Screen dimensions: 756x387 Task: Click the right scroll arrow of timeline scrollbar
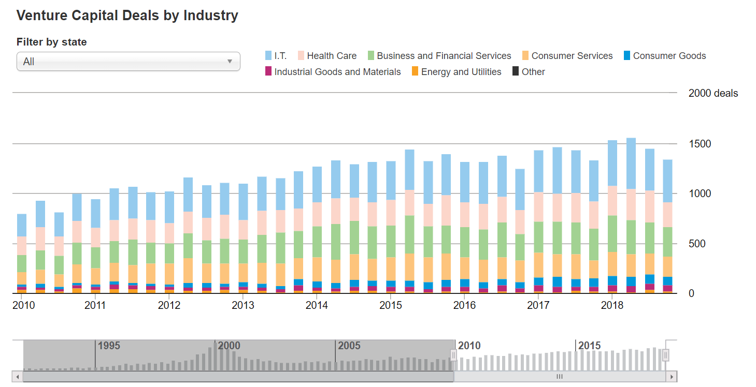(672, 377)
